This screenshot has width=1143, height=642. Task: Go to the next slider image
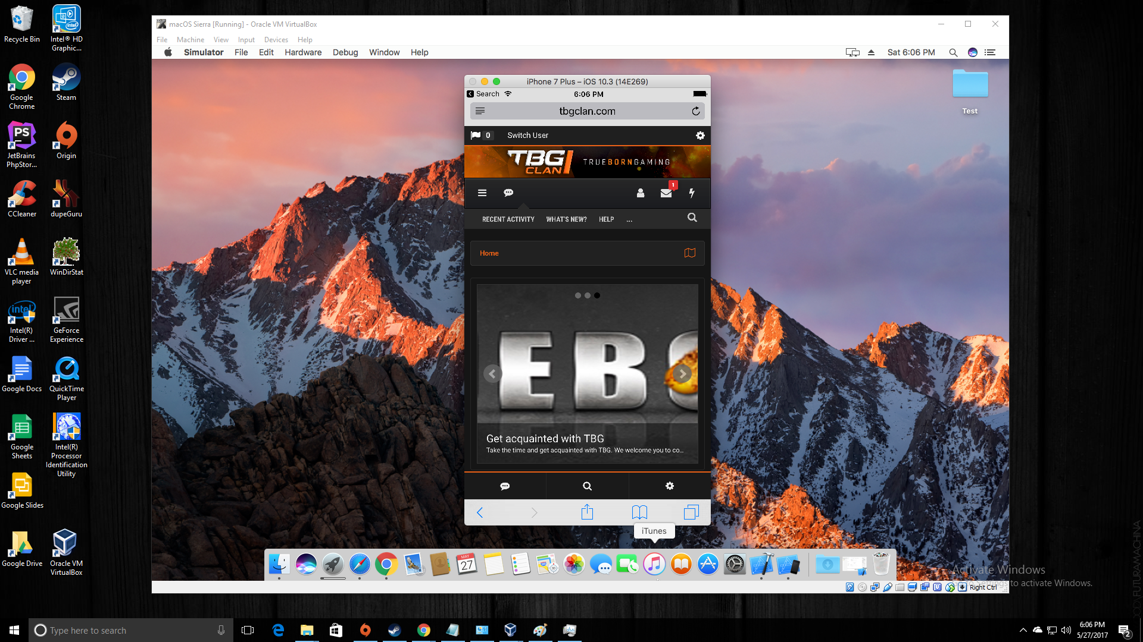[682, 374]
